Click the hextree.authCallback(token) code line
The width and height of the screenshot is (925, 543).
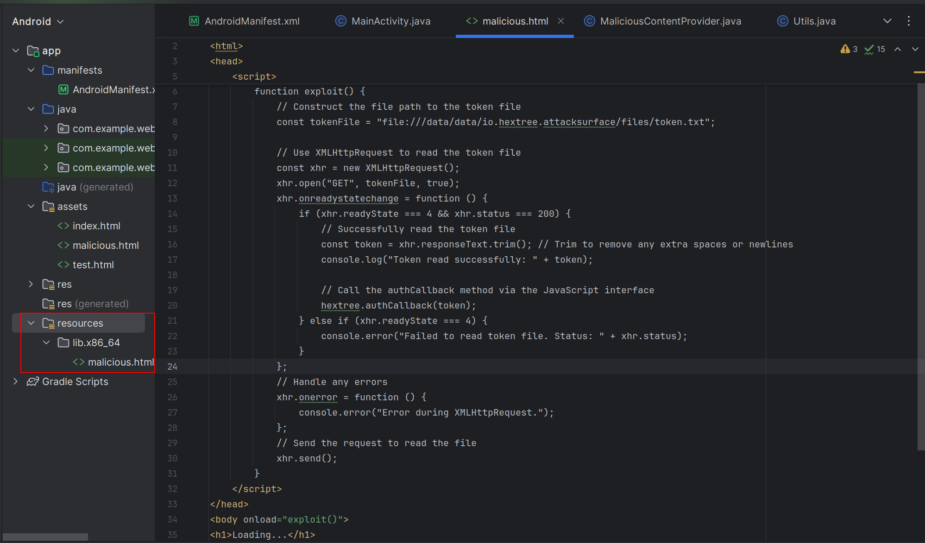398,305
